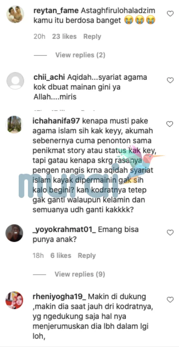Expand View replies (9)
Viewport: 179px width, 347px height.
click(x=80, y=274)
